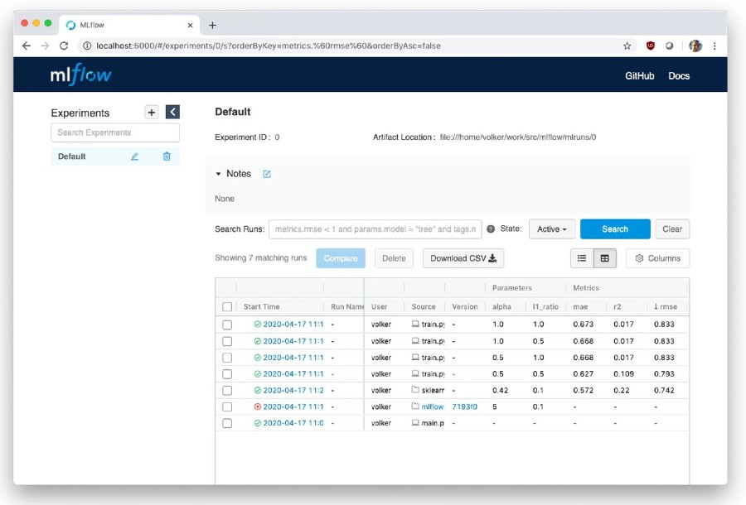The height and width of the screenshot is (505, 746).
Task: Sort by the mae column
Action: [x=580, y=307]
